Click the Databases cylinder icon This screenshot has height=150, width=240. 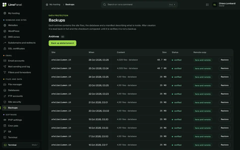coord(5,90)
